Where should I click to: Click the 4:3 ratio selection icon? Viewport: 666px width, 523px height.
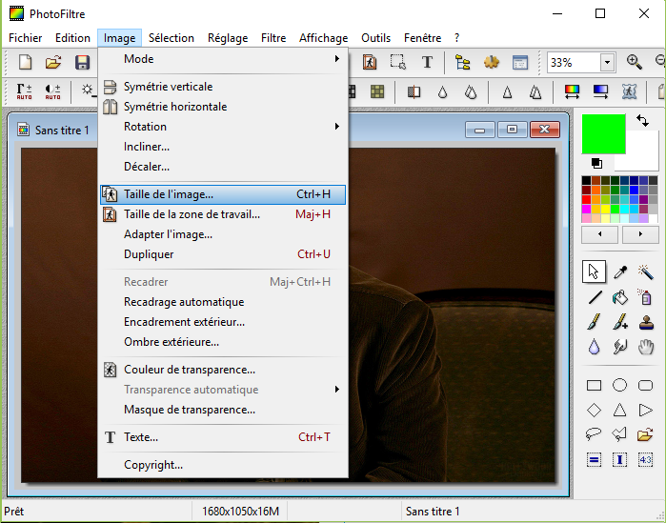click(x=646, y=460)
